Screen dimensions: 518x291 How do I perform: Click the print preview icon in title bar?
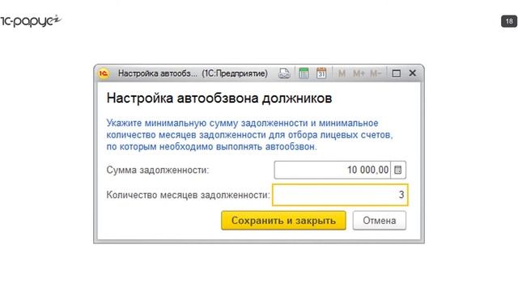point(284,74)
